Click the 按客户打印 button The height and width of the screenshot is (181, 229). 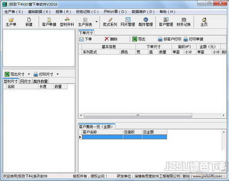pyautogui.click(x=169, y=39)
